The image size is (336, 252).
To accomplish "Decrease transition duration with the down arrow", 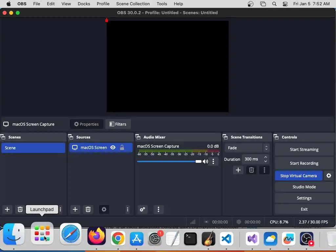I will (x=265, y=161).
